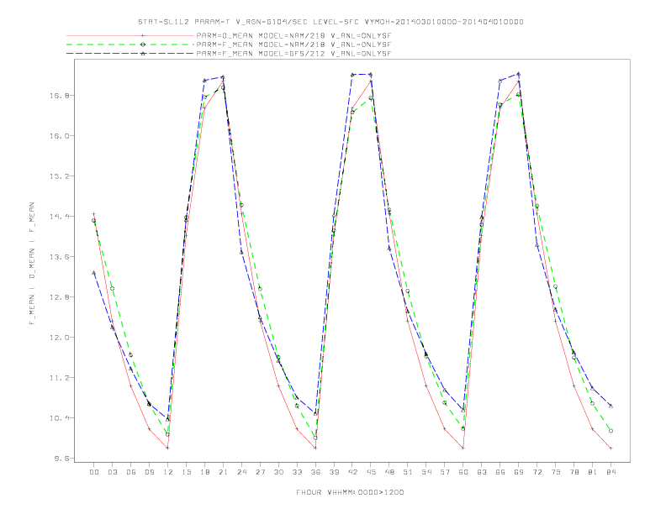Click x-axis tick label 30
The height and width of the screenshot is (514, 666).
coord(278,472)
